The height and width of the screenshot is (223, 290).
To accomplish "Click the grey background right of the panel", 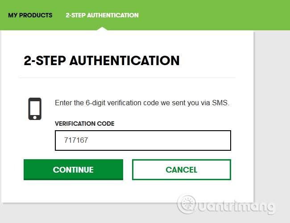I will (x=272, y=111).
